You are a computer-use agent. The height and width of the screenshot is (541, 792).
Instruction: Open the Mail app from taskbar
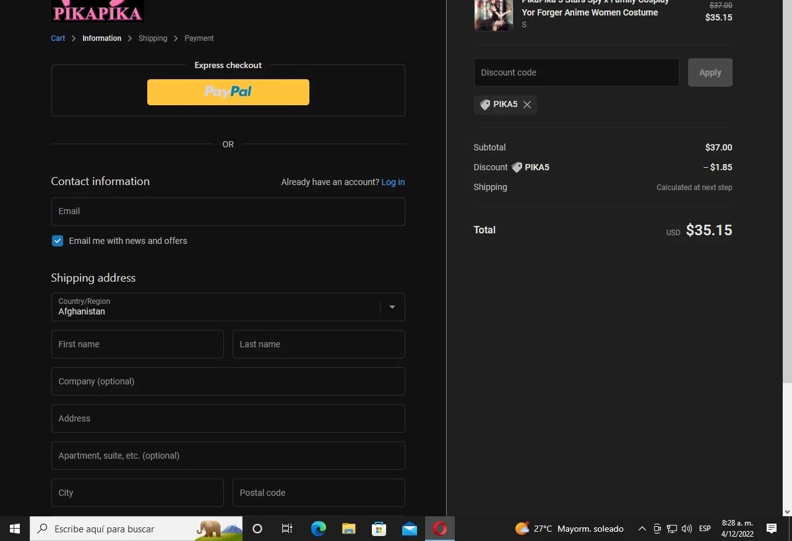tap(409, 529)
